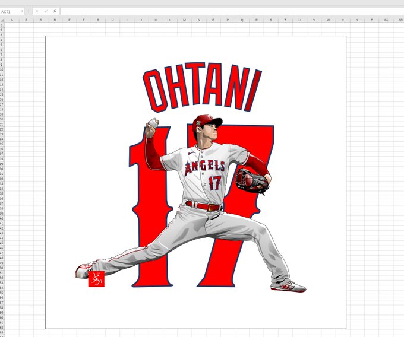Select column header U
Viewport: 404px width, 337px height.
(x=299, y=20)
